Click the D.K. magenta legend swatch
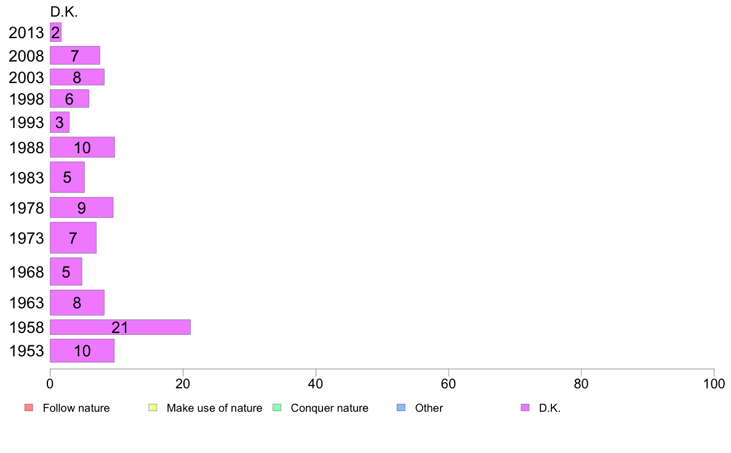 [525, 407]
